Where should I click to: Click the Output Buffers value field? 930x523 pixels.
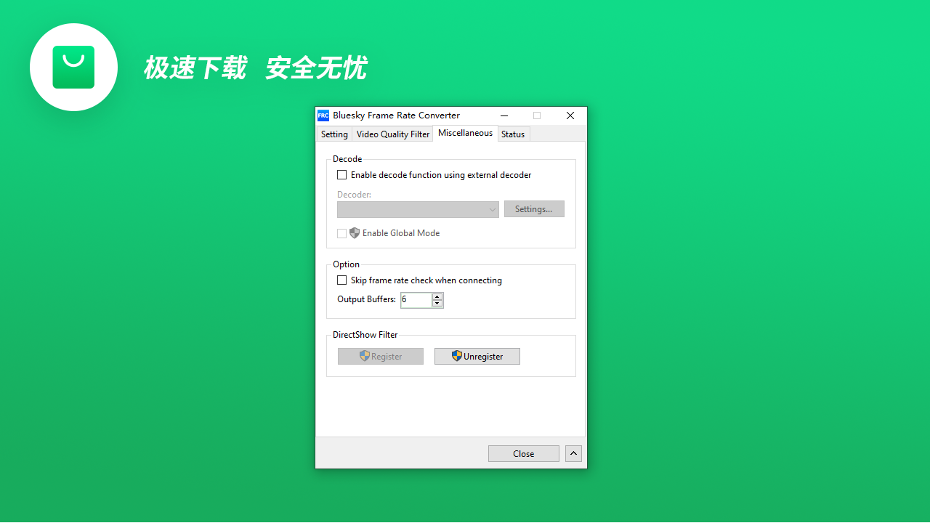click(x=416, y=299)
